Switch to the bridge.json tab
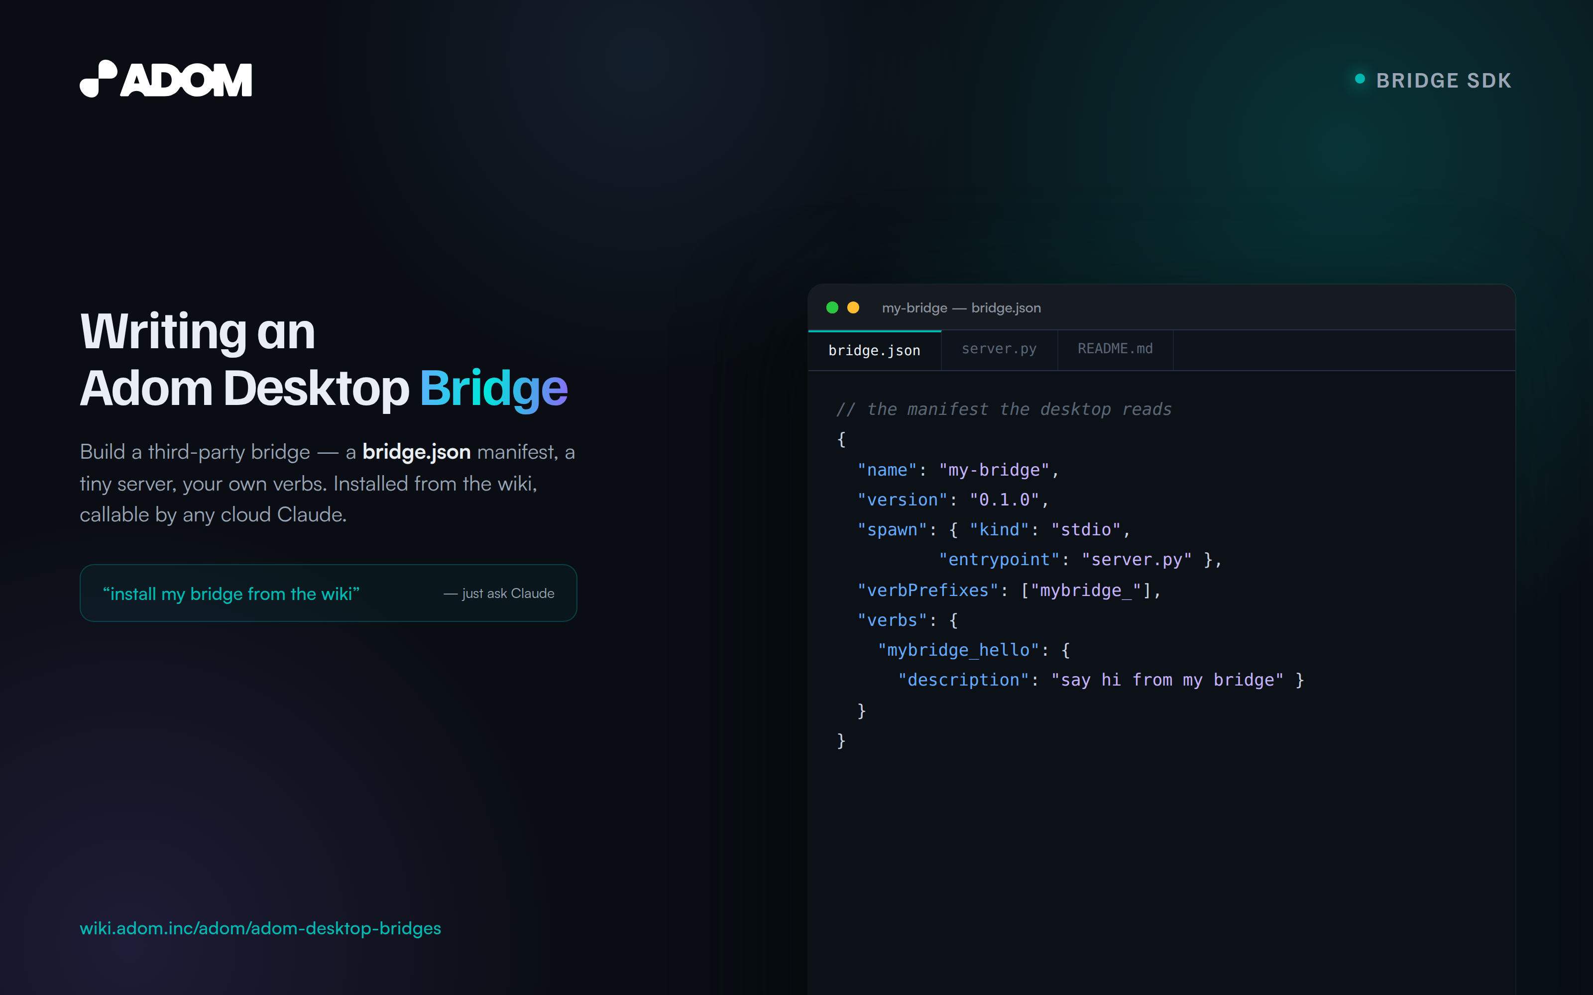Screen dimensions: 1593x995 tap(874, 350)
